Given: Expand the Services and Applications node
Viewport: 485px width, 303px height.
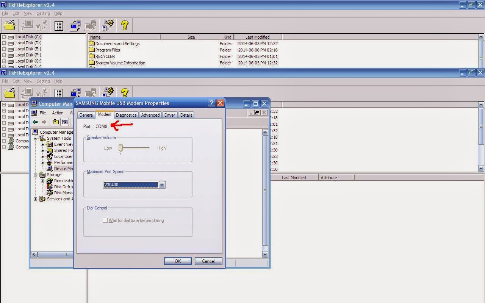Looking at the screenshot, I should [36, 199].
